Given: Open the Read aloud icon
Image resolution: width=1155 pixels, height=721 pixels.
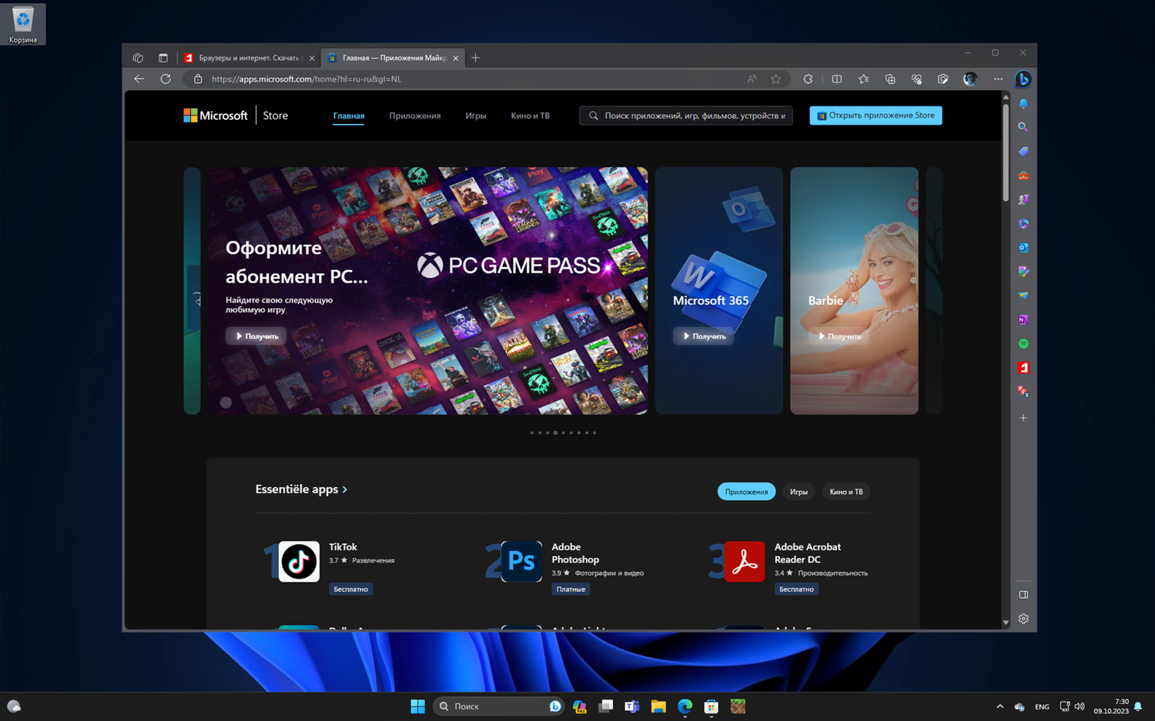Looking at the screenshot, I should [x=752, y=78].
